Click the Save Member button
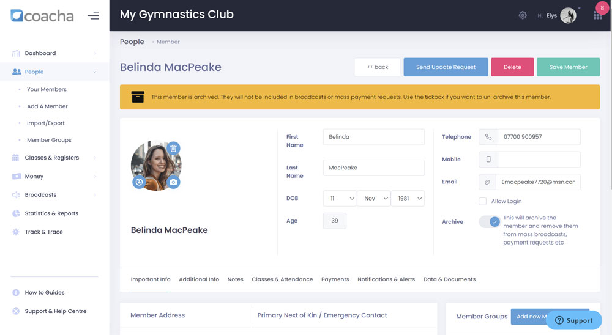The width and height of the screenshot is (612, 335). [568, 67]
